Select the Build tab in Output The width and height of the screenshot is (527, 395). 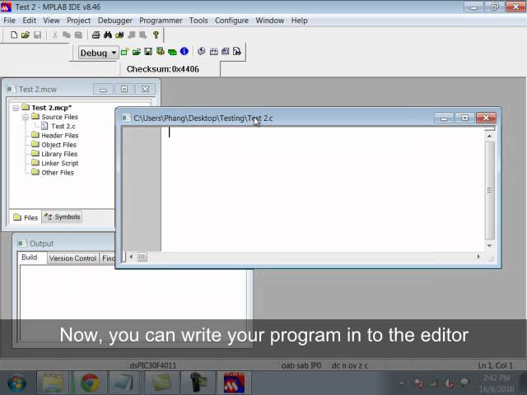30,258
